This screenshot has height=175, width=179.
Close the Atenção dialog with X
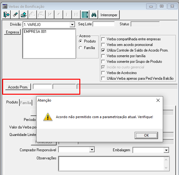pos(158,100)
